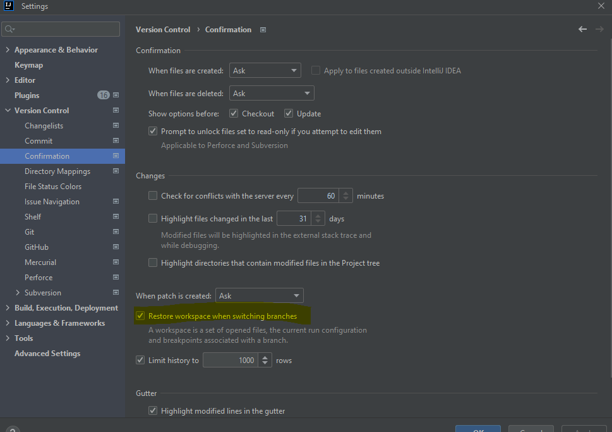Viewport: 612px width, 432px height.
Task: Expand Appearance & Behavior section
Action: pos(8,49)
